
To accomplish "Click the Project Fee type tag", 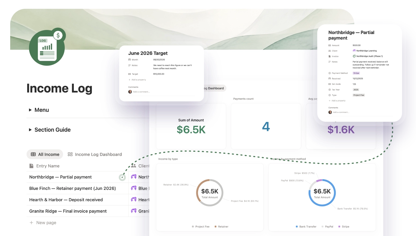I will (359, 95).
